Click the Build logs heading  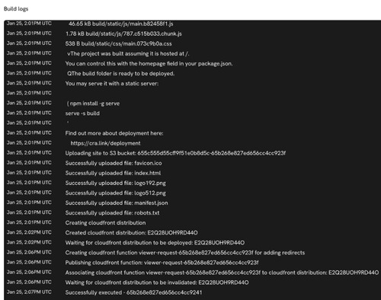pos(16,9)
